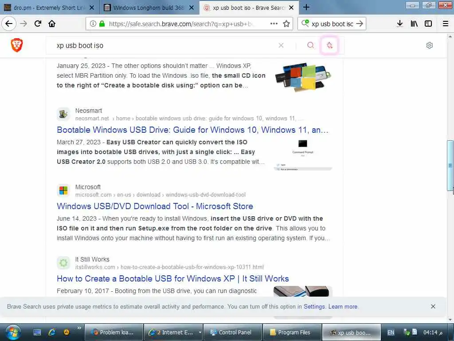Viewport: 454px width, 341px height.
Task: Submit search with arrow in toolbar search box
Action: [360, 24]
